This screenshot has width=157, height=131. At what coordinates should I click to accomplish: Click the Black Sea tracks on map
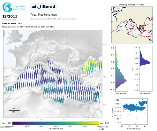click(92, 66)
